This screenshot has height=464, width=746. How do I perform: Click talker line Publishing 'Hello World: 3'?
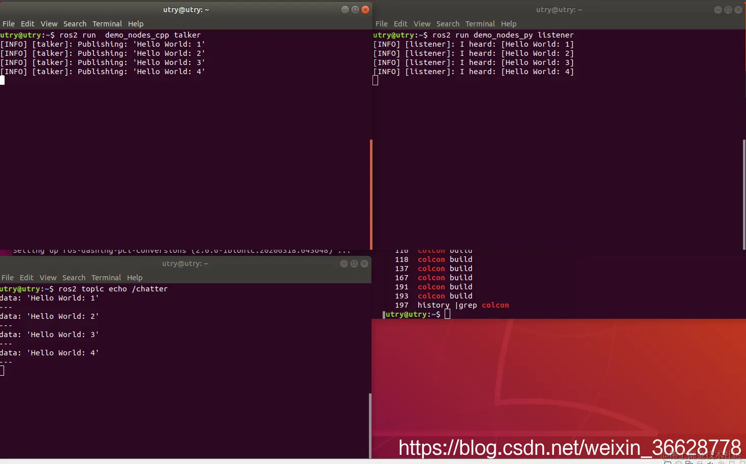103,62
